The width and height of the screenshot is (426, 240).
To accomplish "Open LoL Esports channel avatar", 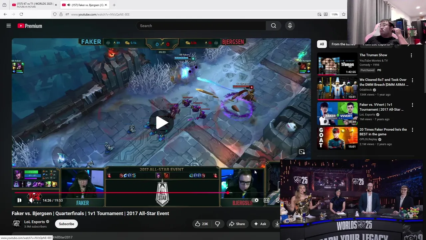I will pos(16,223).
